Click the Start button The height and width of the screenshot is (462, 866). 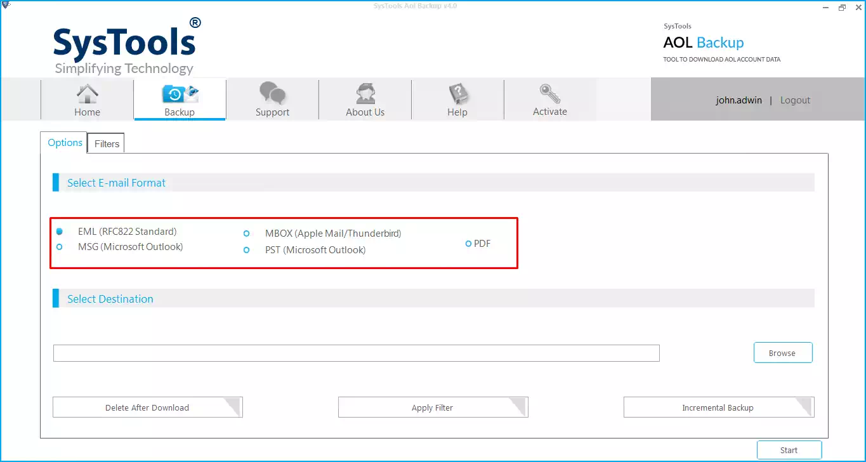point(789,450)
